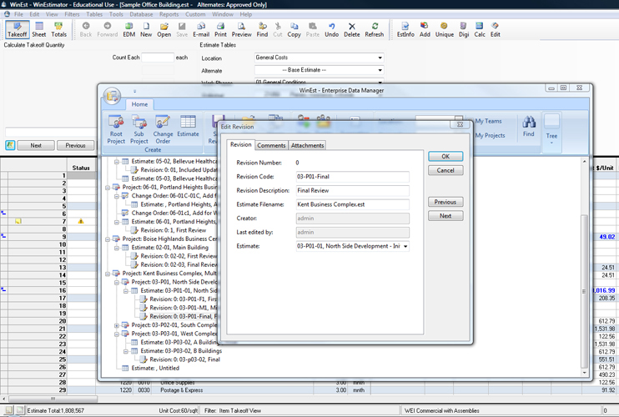Click the Estimate ribbon icon in Data Manager
619x417 pixels.
(x=188, y=126)
